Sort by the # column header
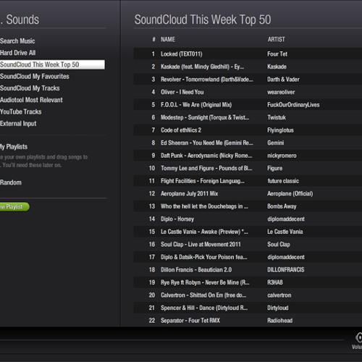362x362 pixels. coord(153,39)
